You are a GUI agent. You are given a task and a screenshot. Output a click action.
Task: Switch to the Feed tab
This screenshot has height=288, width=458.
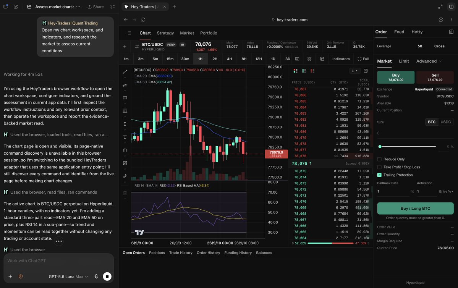[x=399, y=32]
